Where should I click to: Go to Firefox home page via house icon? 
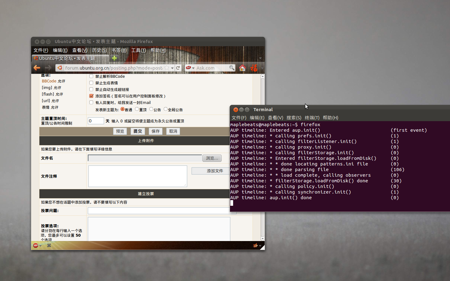(x=242, y=68)
